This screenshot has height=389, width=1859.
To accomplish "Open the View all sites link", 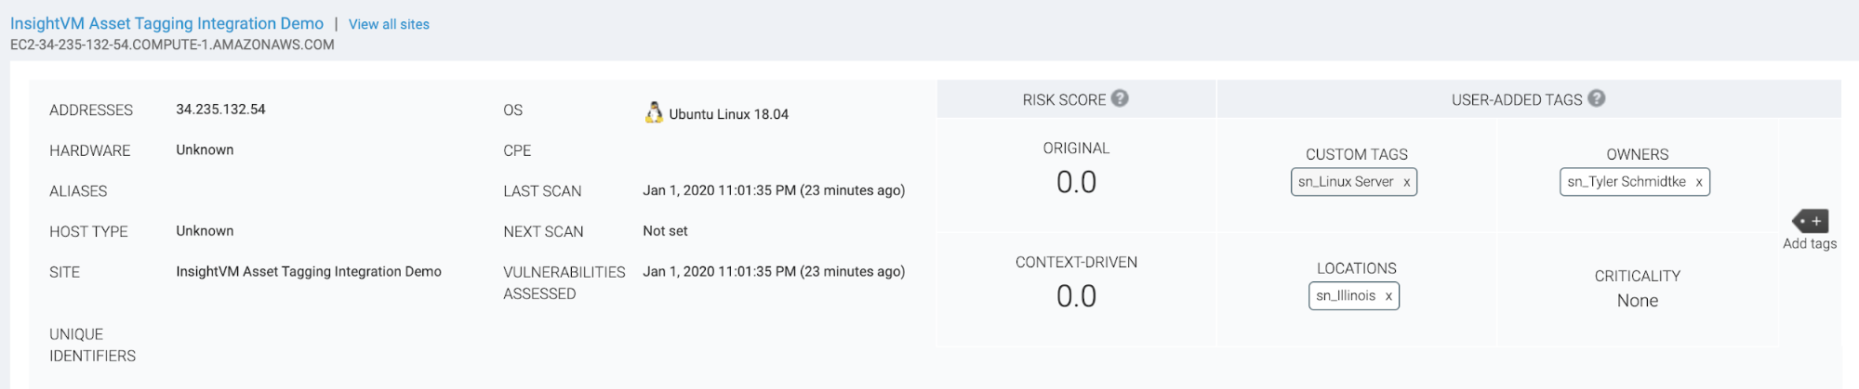I will (389, 24).
